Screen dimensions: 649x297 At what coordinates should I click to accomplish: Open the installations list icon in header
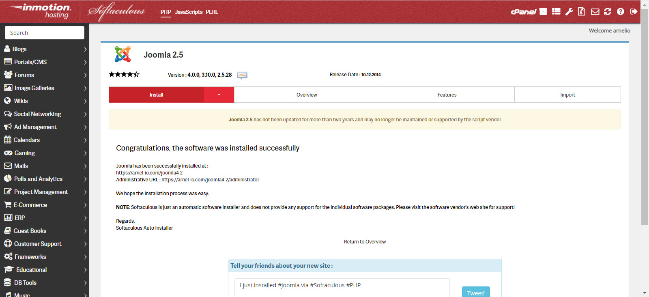pos(556,11)
